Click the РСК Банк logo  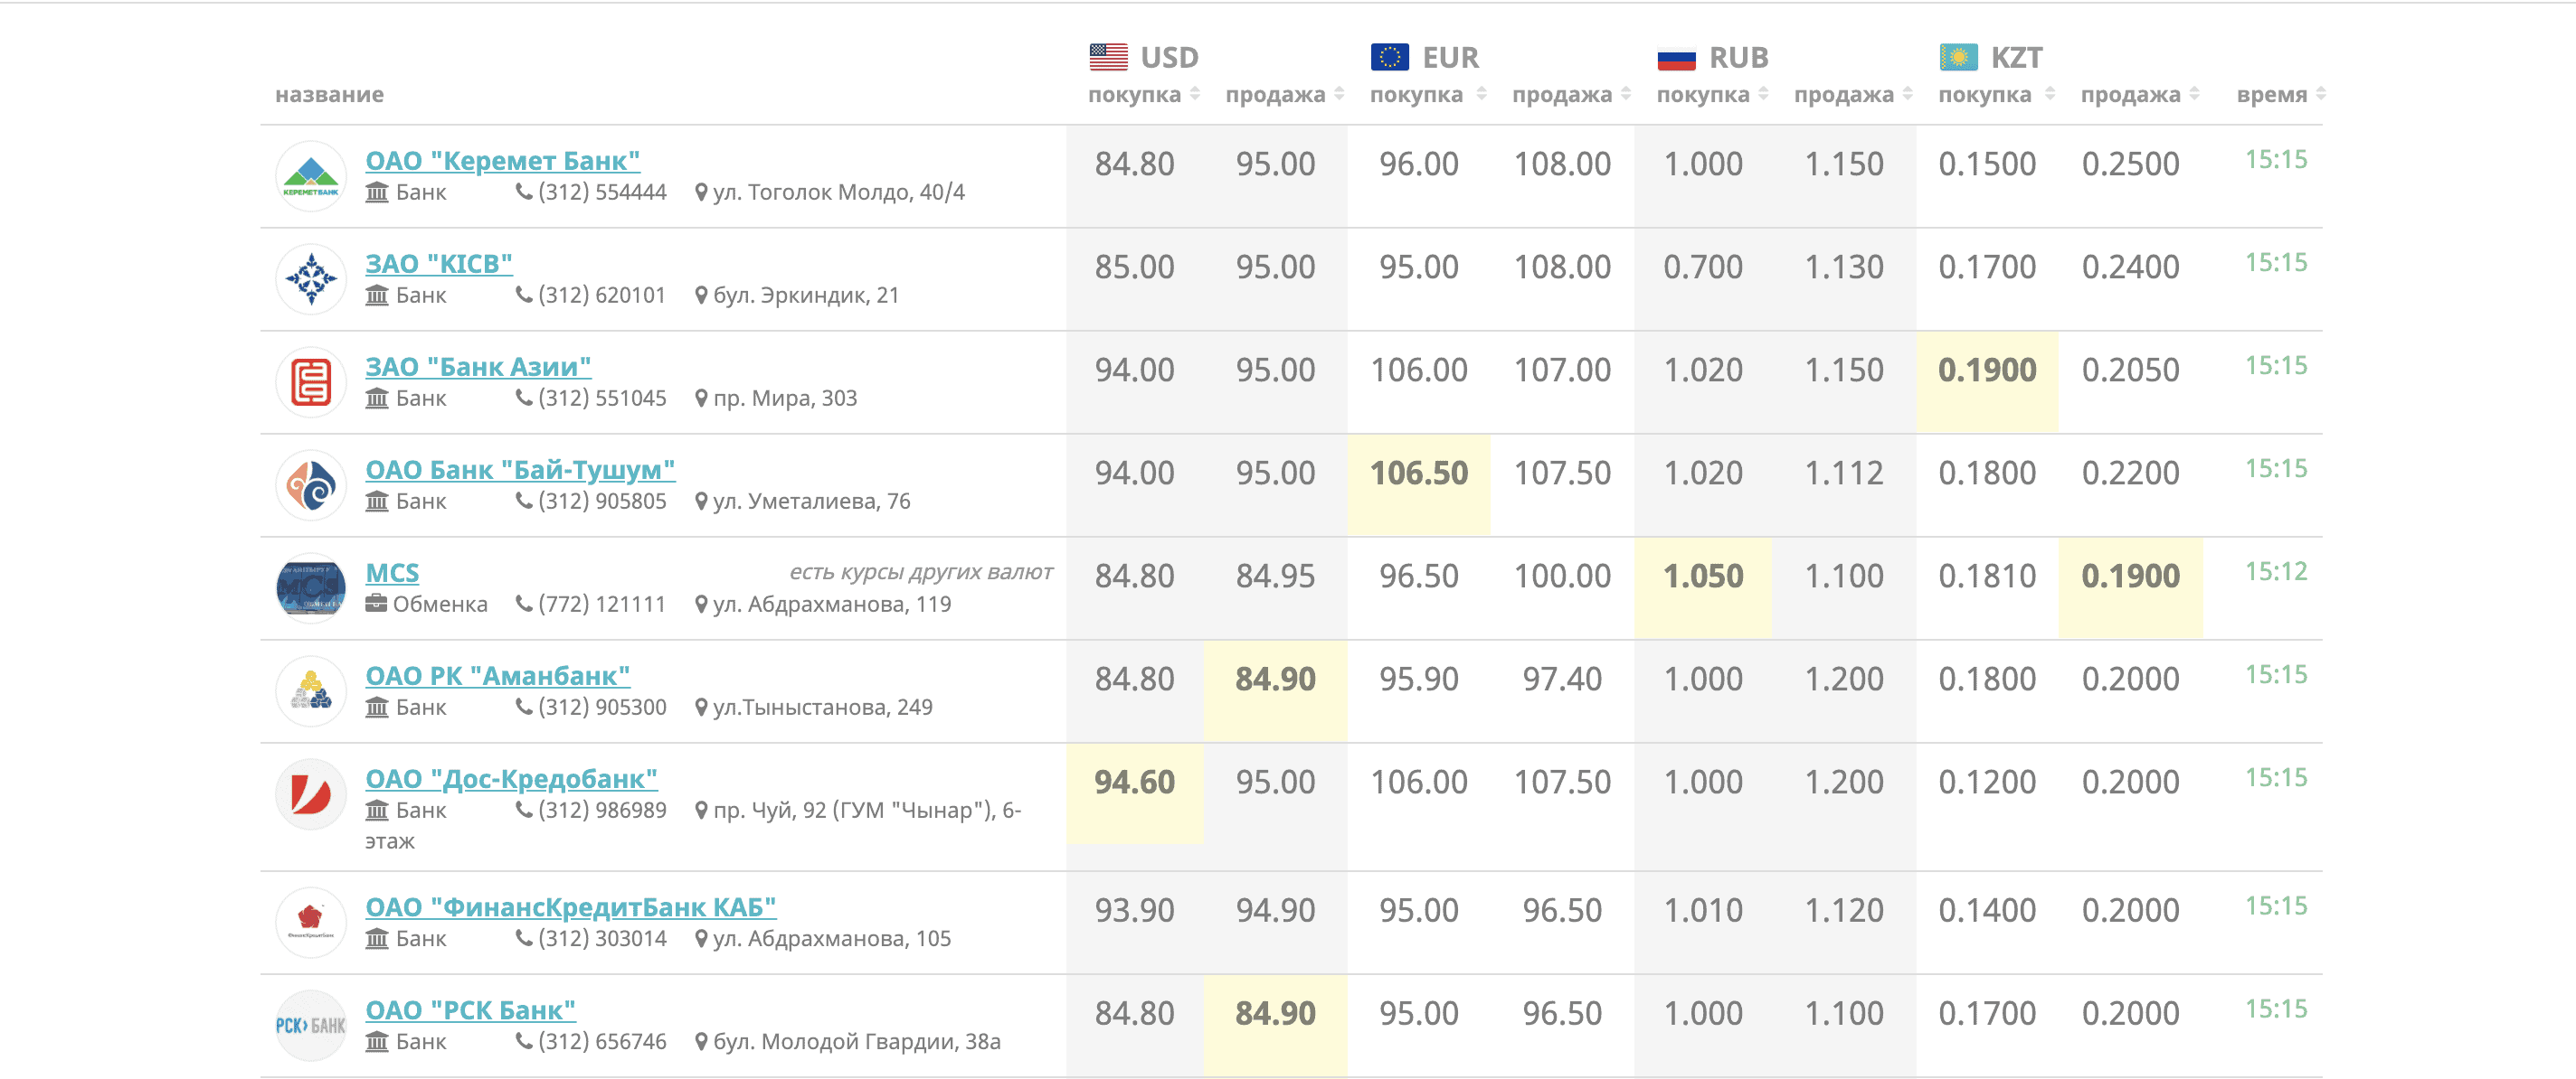(x=311, y=1026)
